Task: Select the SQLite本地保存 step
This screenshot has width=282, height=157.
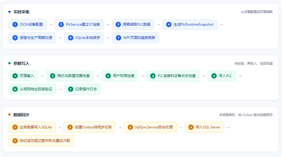Action: [x=84, y=38]
